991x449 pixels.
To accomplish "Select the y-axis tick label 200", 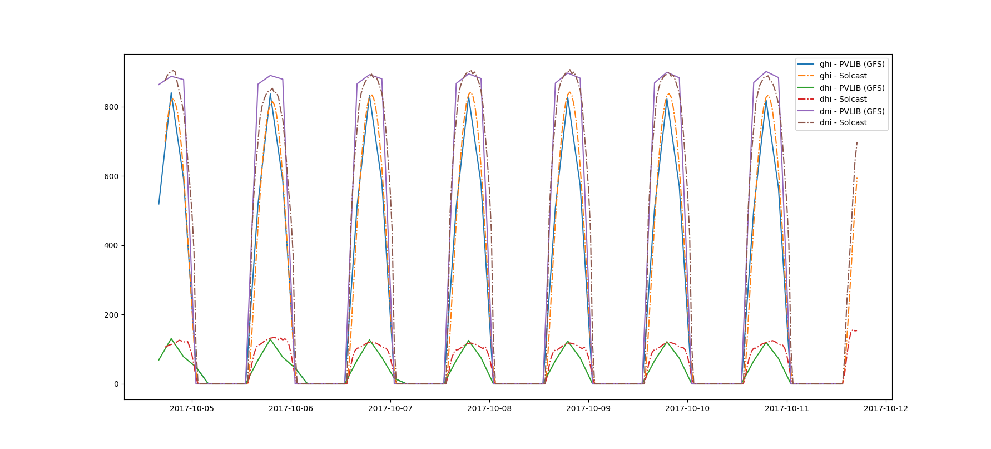I will (112, 315).
